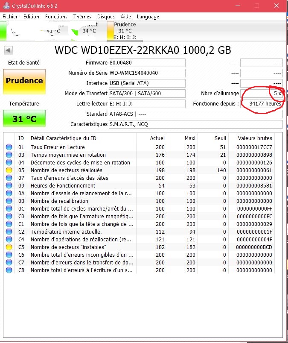Image resolution: width=288 pixels, height=343 pixels.
Task: Click blue status icon for Heures de Fonctionnement
Action: point(9,185)
